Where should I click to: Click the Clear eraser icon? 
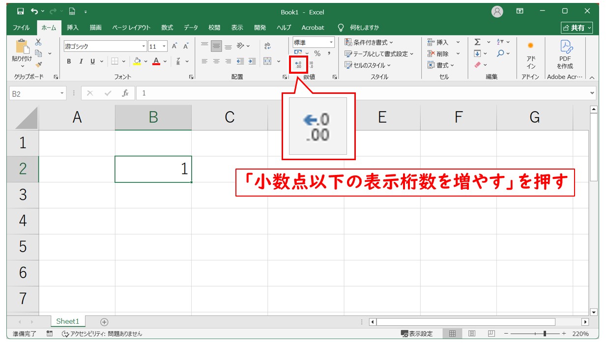[477, 65]
